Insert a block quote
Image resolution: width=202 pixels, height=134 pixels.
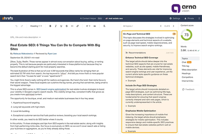tap(94, 26)
